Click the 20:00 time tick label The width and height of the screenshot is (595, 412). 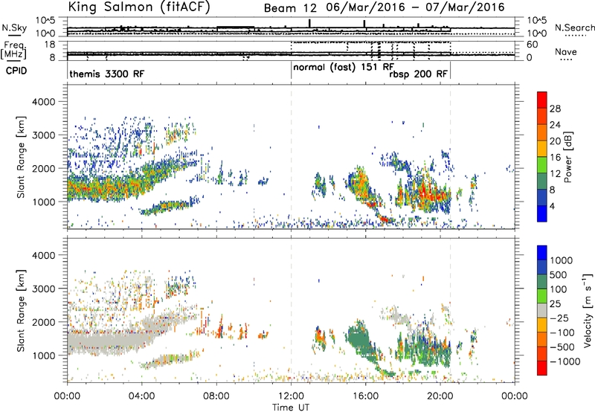[x=440, y=396]
